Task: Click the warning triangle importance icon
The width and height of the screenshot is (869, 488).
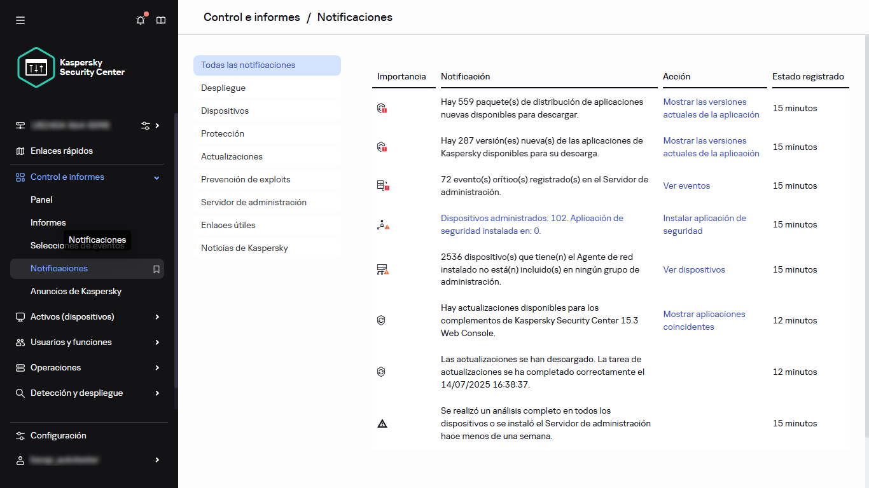Action: tap(382, 423)
